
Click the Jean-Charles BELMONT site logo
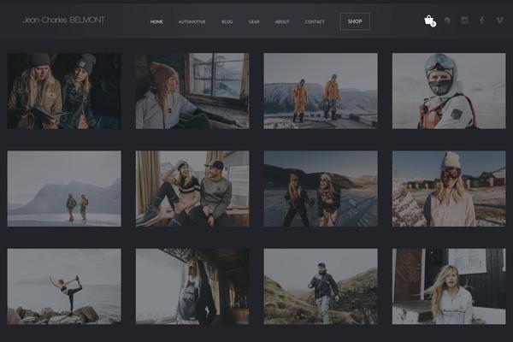(64, 20)
